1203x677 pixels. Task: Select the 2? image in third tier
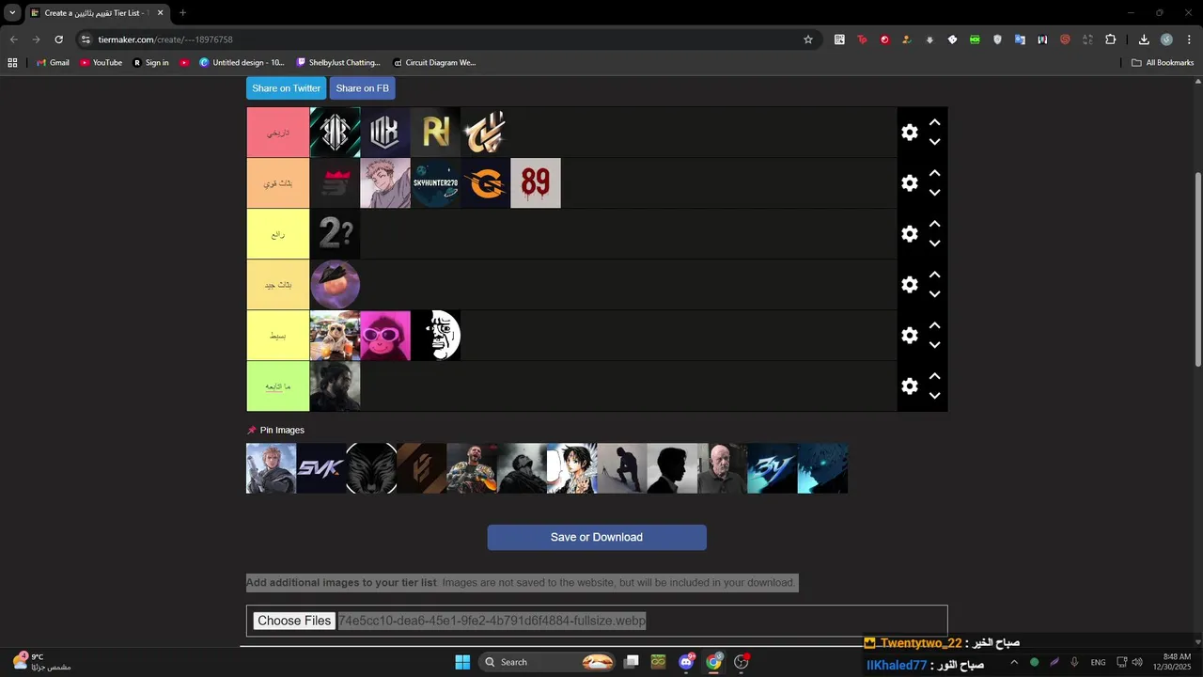point(335,234)
